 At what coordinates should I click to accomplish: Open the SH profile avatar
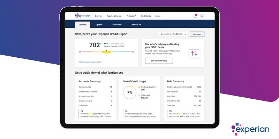[202, 16]
